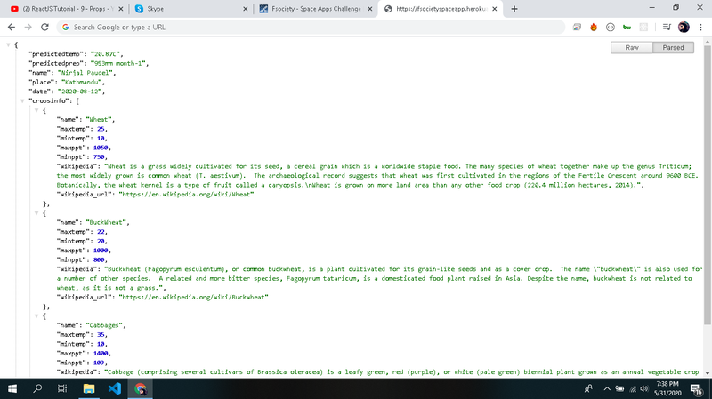Collapse the BuckWheat crop object
Image resolution: width=712 pixels, height=399 pixels.
point(36,213)
